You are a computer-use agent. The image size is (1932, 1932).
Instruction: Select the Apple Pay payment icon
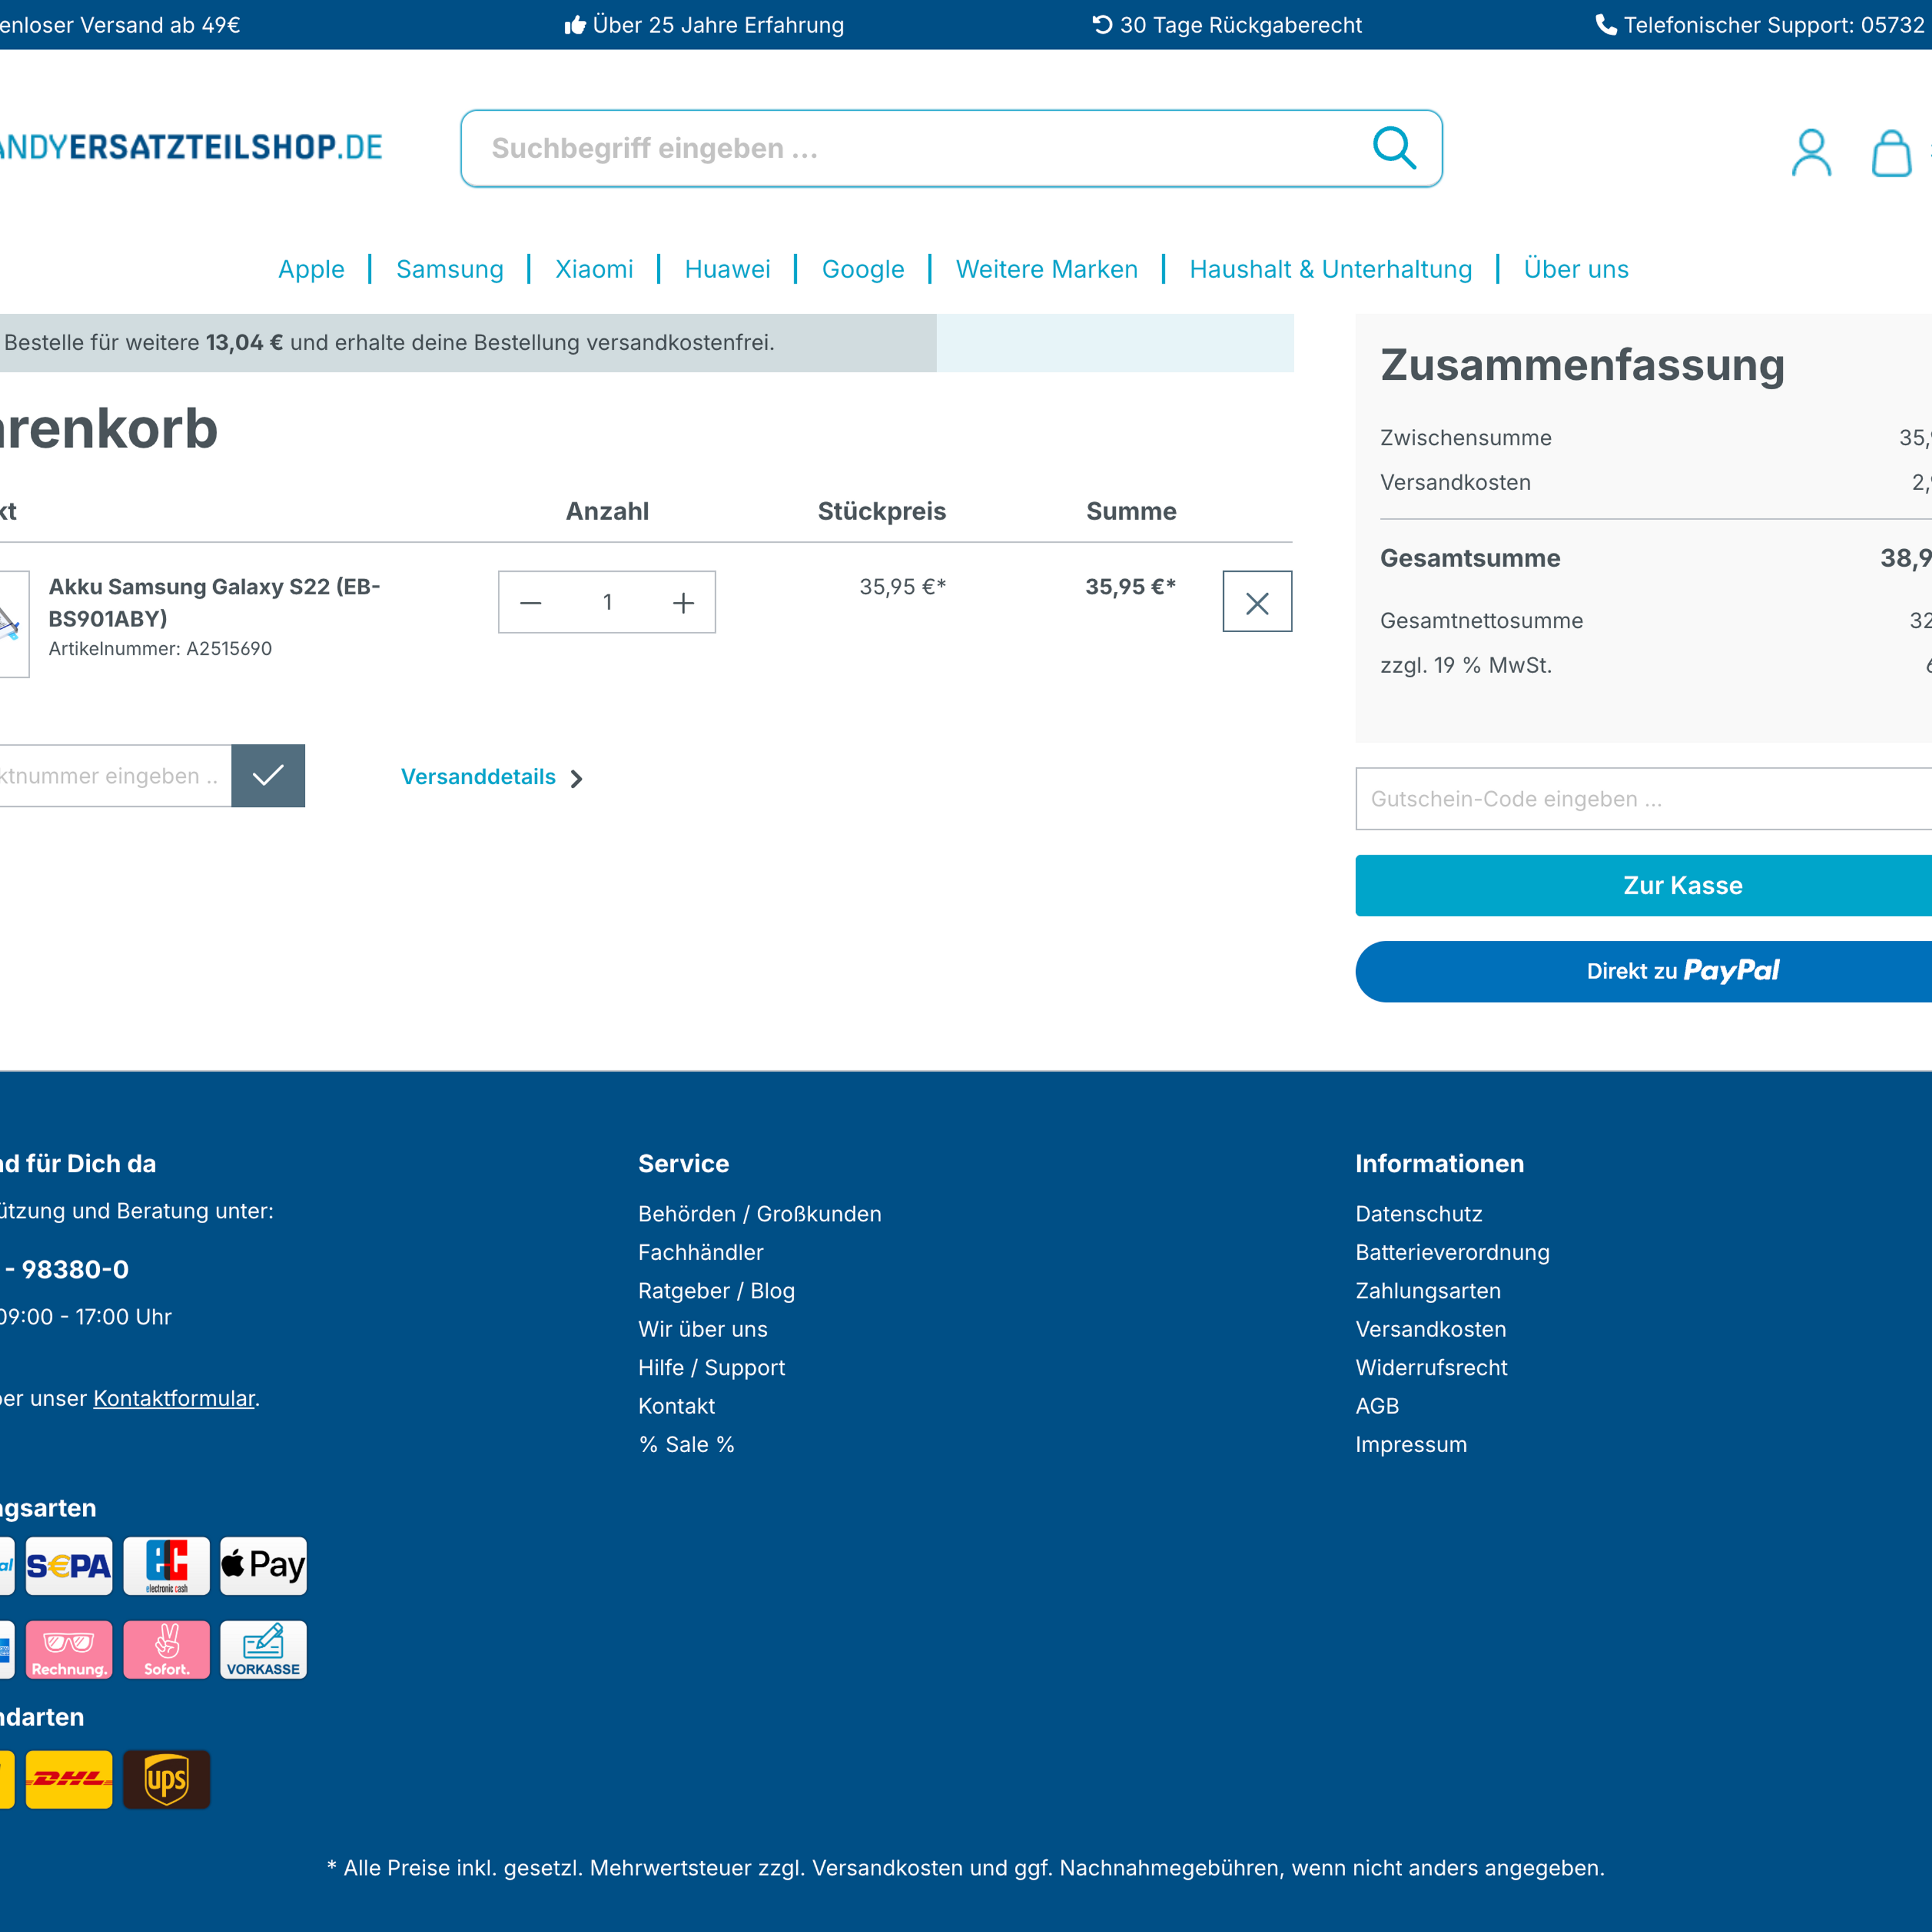[263, 1565]
